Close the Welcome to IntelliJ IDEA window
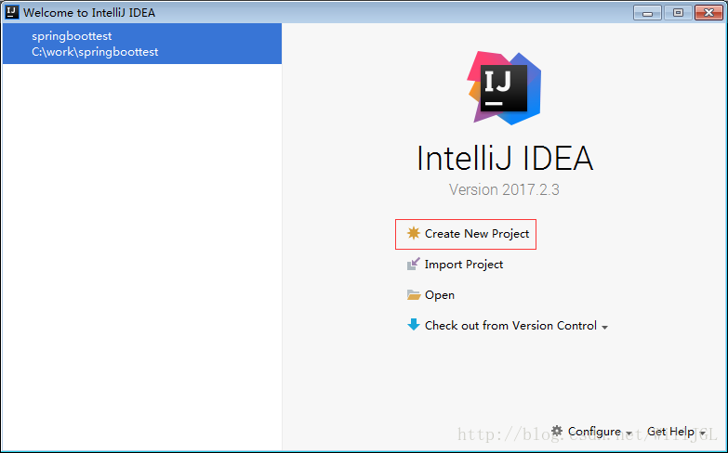Viewport: 728px width, 453px height. (708, 12)
